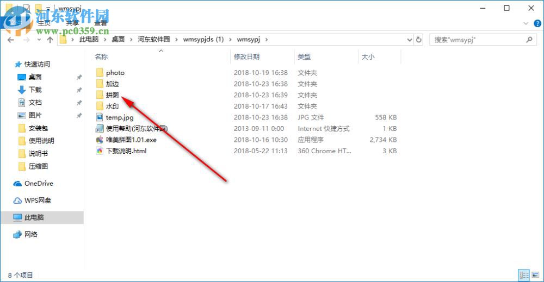
Task: Select the 下载说明.html file name
Action: click(x=126, y=151)
